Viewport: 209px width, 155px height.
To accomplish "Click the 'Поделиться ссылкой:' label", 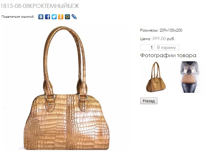I will point(18,17).
